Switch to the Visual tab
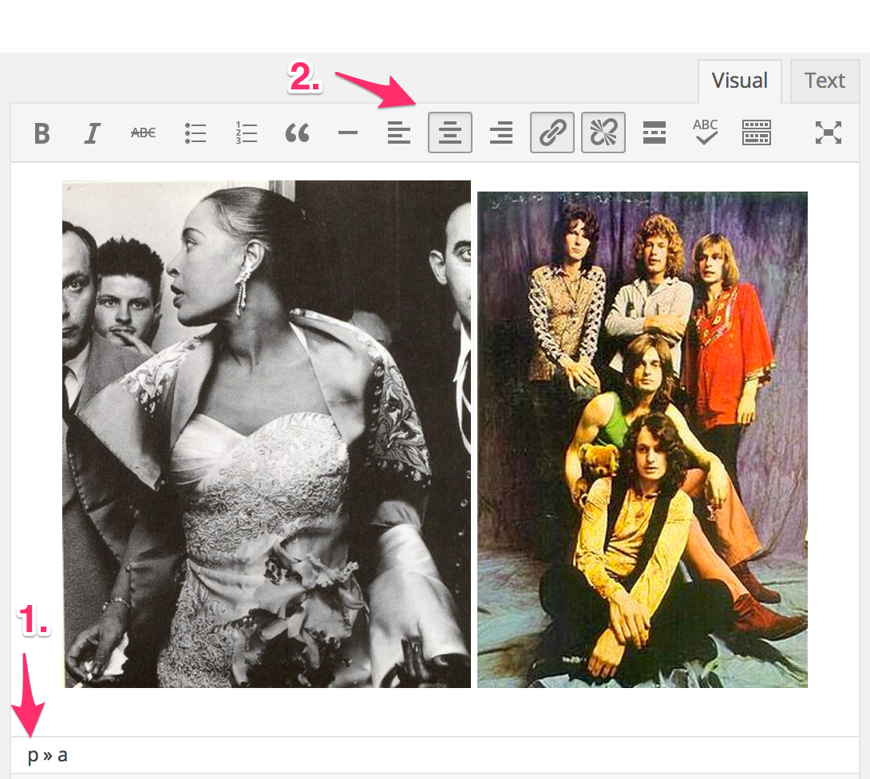Viewport: 870px width, 779px height. (x=739, y=81)
